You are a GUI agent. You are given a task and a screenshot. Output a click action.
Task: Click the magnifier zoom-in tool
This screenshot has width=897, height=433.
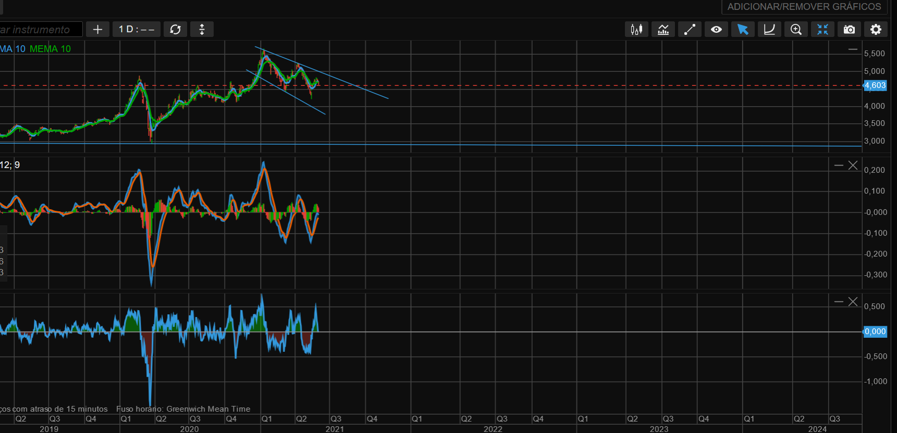pos(796,30)
